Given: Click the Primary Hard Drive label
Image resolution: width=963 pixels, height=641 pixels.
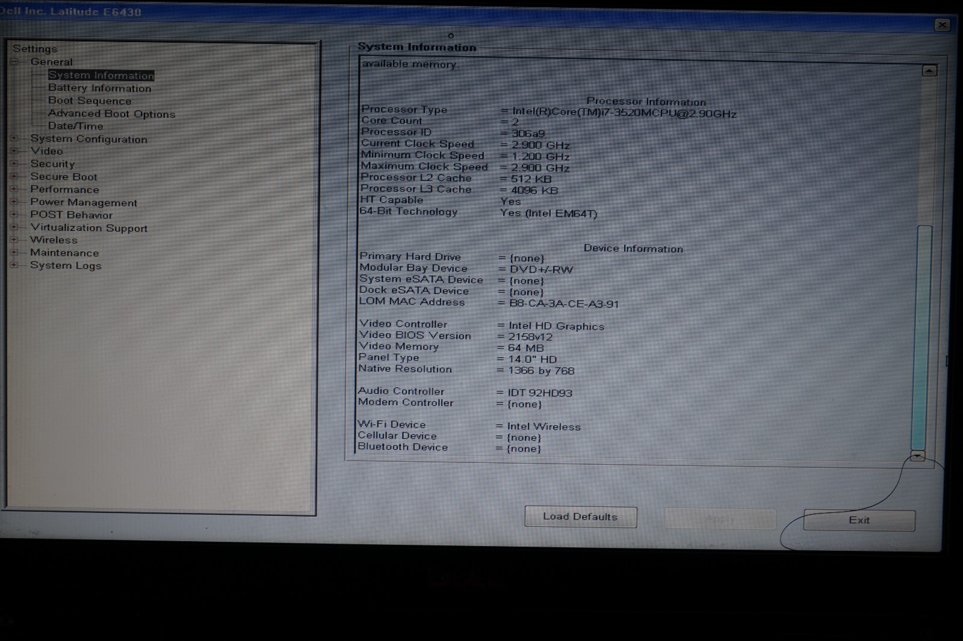Looking at the screenshot, I should 410,256.
